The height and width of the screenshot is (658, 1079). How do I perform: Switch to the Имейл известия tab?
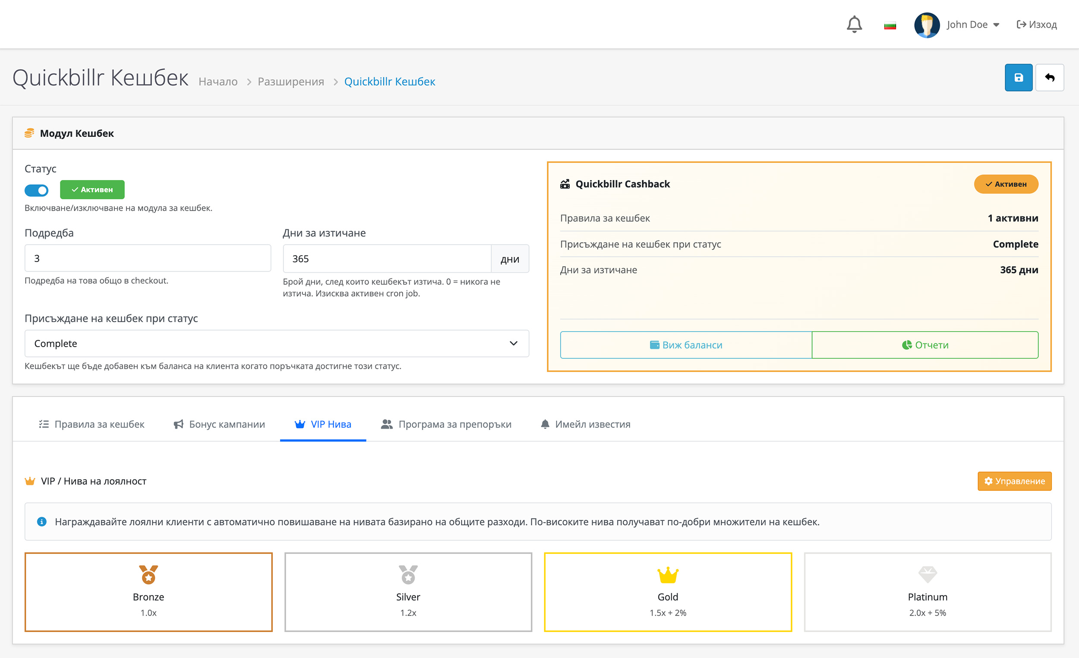click(x=586, y=424)
